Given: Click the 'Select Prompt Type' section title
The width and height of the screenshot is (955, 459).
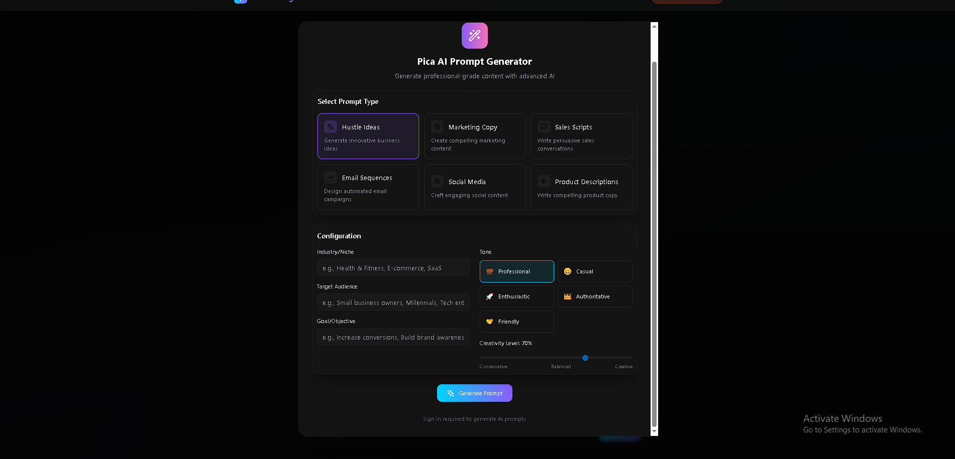Looking at the screenshot, I should [x=348, y=101].
